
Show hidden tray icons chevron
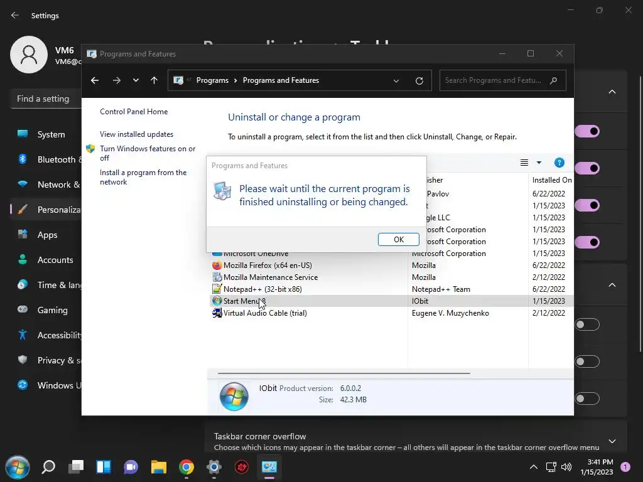coord(534,467)
